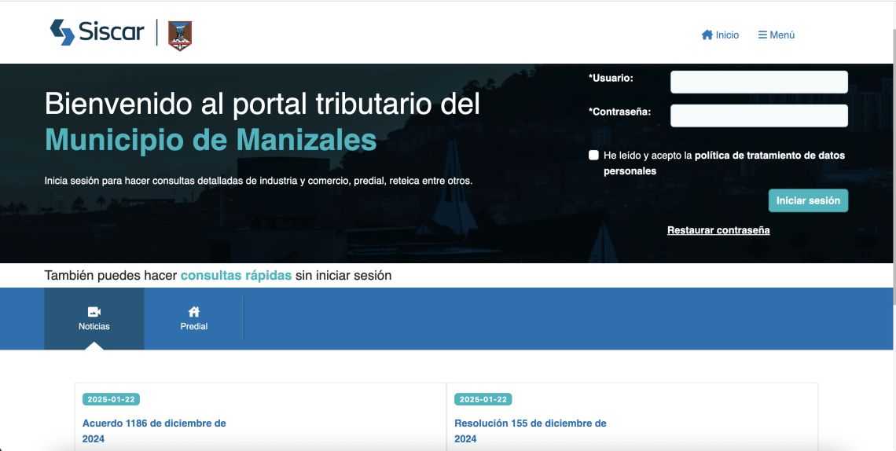Open Restaurar contraseña link
Screen dimensions: 896x451
[718, 230]
